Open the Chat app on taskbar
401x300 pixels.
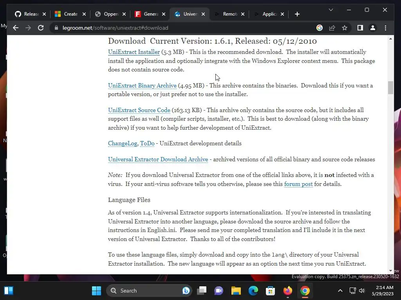coord(219,291)
